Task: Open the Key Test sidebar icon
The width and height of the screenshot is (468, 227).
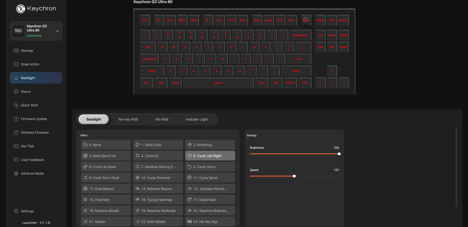Action: (x=16, y=146)
